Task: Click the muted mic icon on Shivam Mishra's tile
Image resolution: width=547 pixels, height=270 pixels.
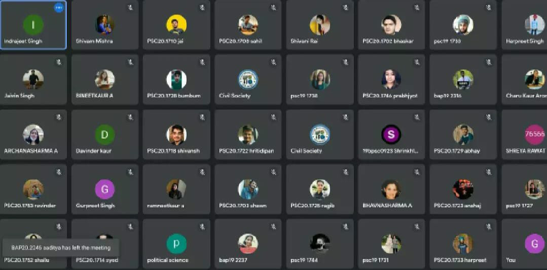Action: [x=130, y=8]
